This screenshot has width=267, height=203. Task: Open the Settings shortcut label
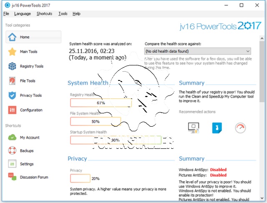pos(27,164)
